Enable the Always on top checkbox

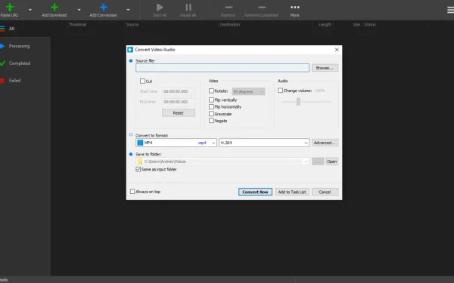[x=132, y=192]
